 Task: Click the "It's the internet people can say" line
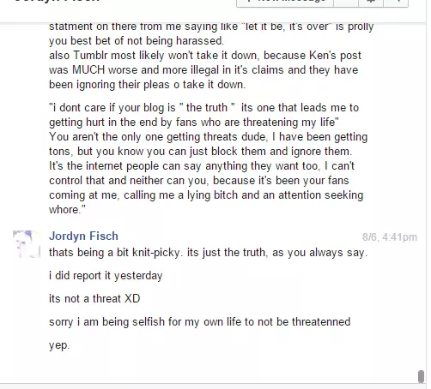tap(202, 166)
